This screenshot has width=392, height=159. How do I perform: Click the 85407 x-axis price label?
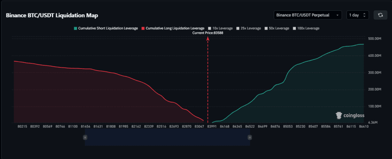click(313, 126)
